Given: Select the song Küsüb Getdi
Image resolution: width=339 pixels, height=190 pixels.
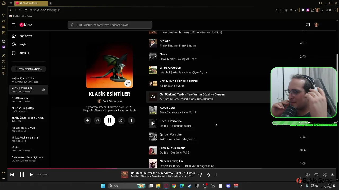Looking at the screenshot, I should [x=168, y=108].
